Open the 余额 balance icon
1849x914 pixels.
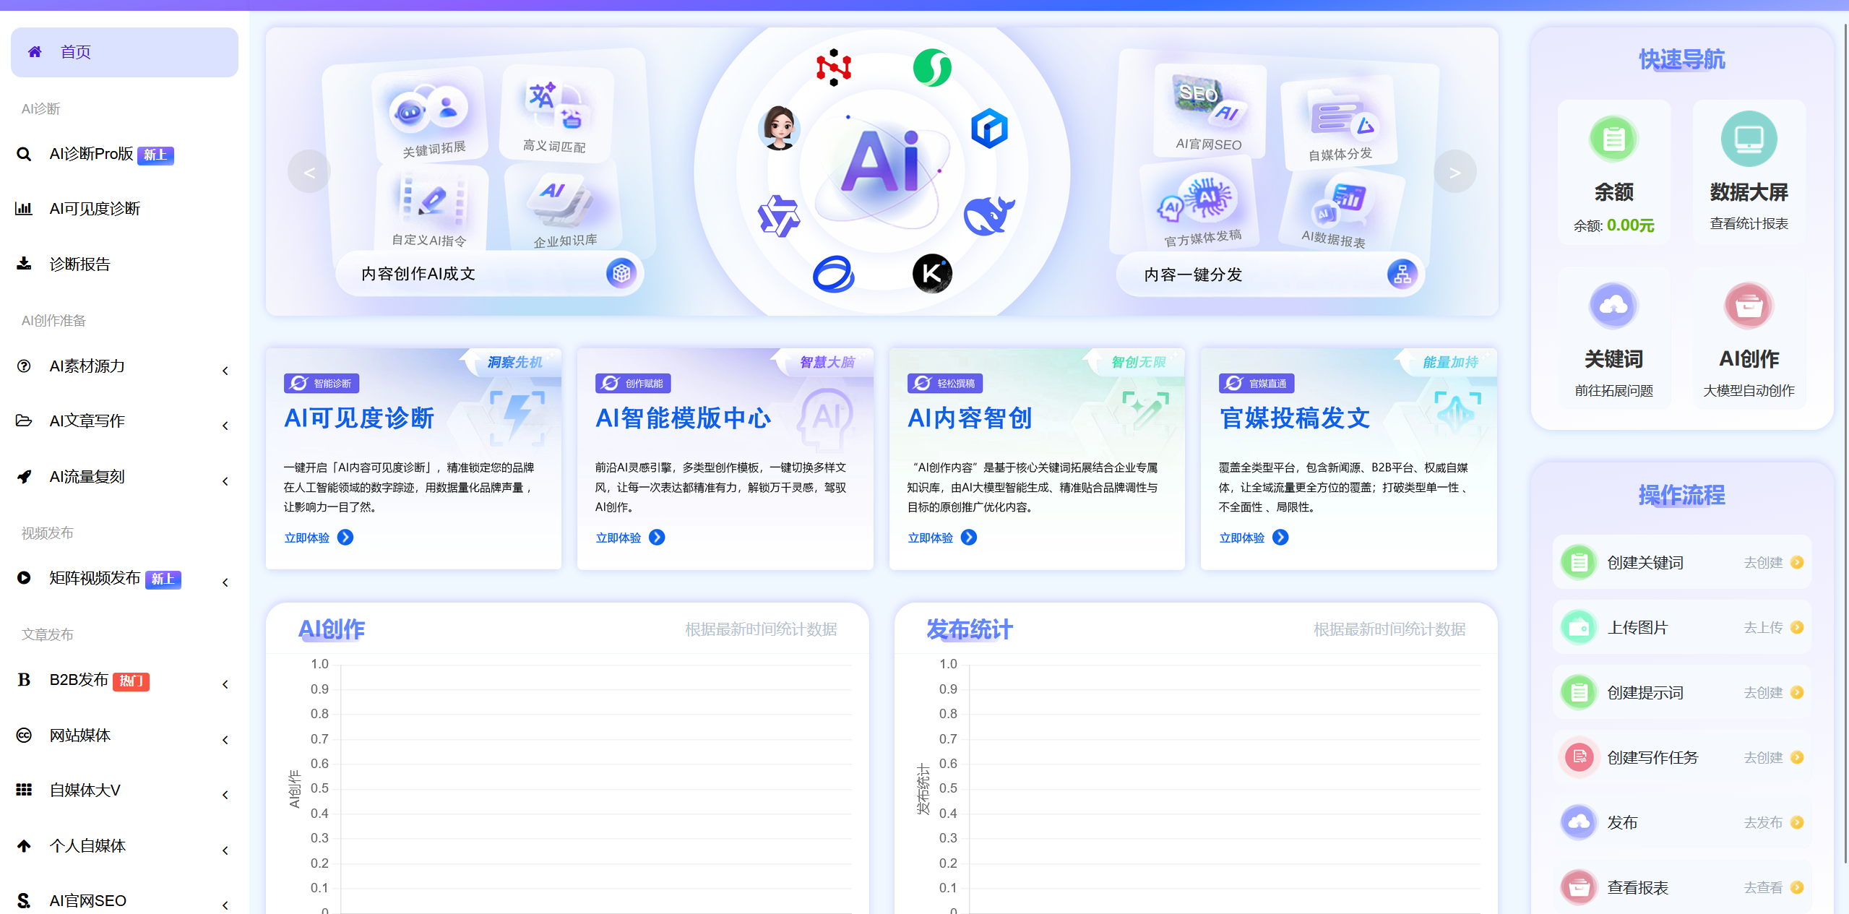[1613, 138]
